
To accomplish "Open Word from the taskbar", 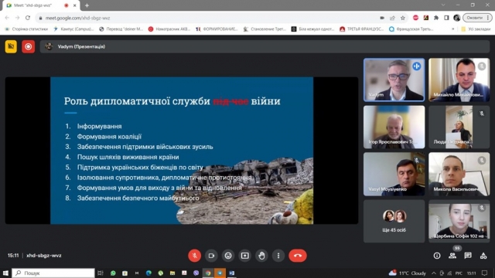I will click(232, 273).
